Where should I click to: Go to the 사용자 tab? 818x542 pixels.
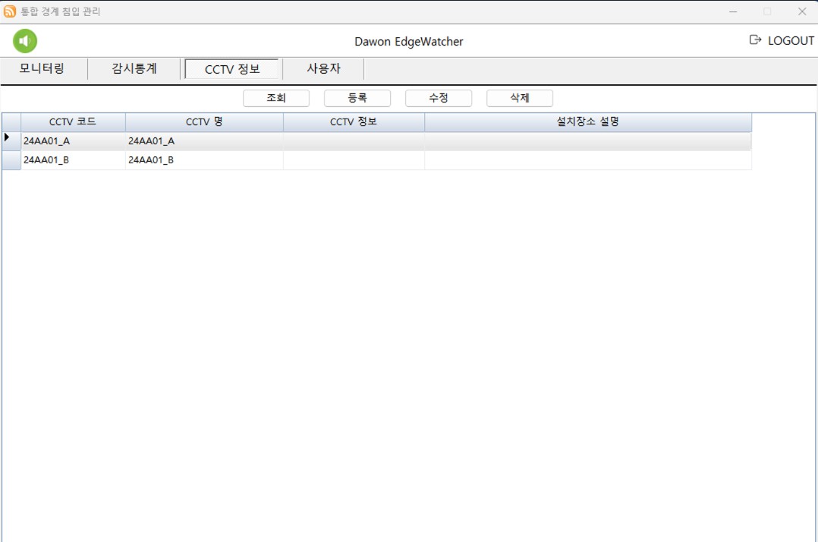323,69
